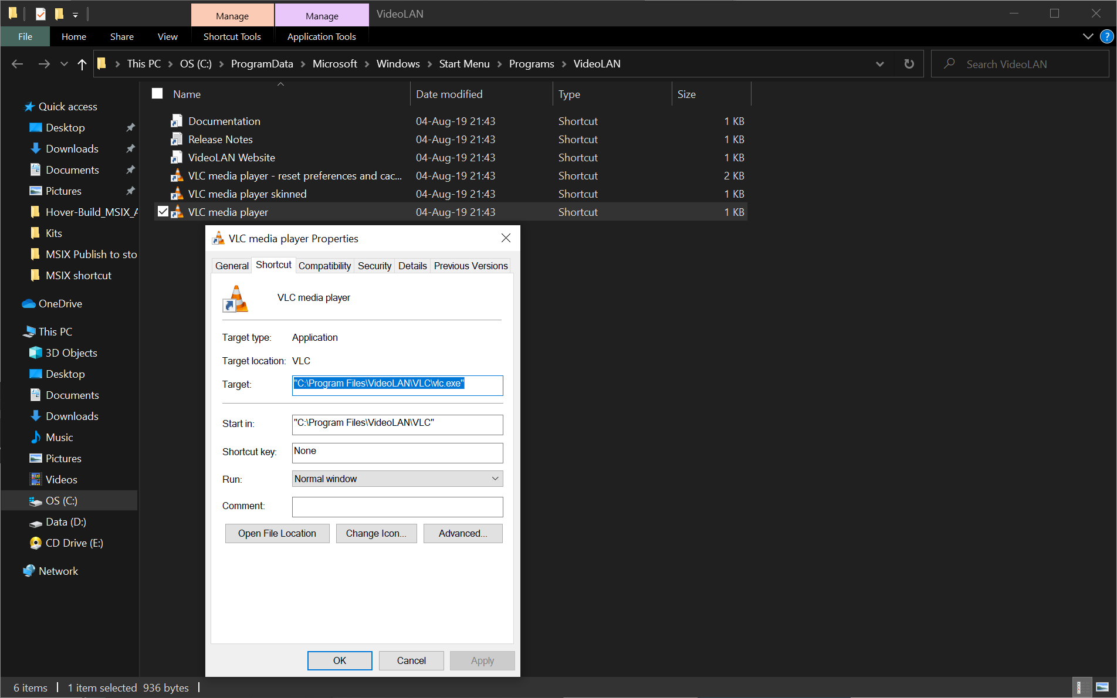1117x698 pixels.
Task: Click the Start in input field
Action: point(397,424)
